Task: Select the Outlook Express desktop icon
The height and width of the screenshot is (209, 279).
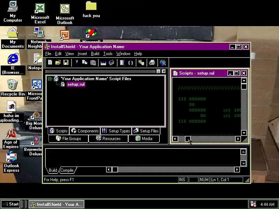Action: 12,162
